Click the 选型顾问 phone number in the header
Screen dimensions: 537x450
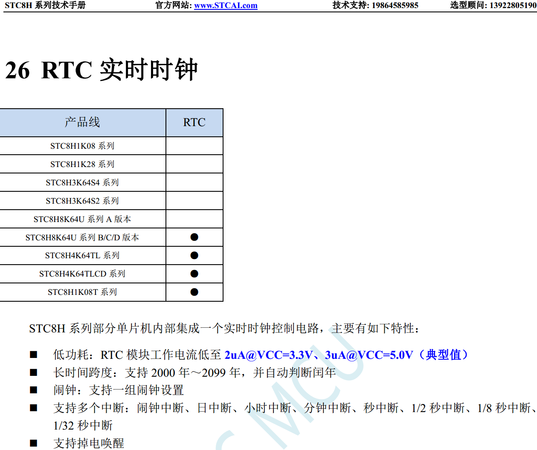(x=513, y=5)
